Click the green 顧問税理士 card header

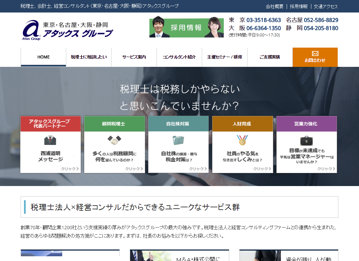(x=115, y=124)
